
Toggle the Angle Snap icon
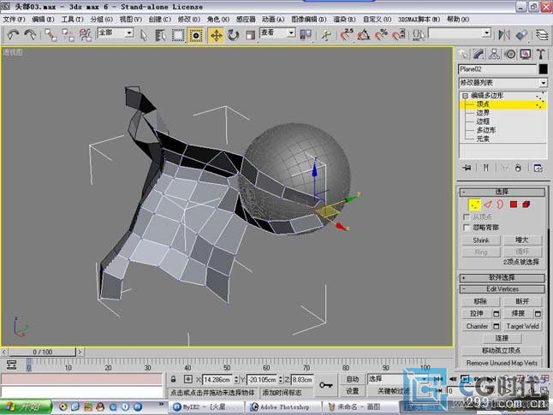364,34
